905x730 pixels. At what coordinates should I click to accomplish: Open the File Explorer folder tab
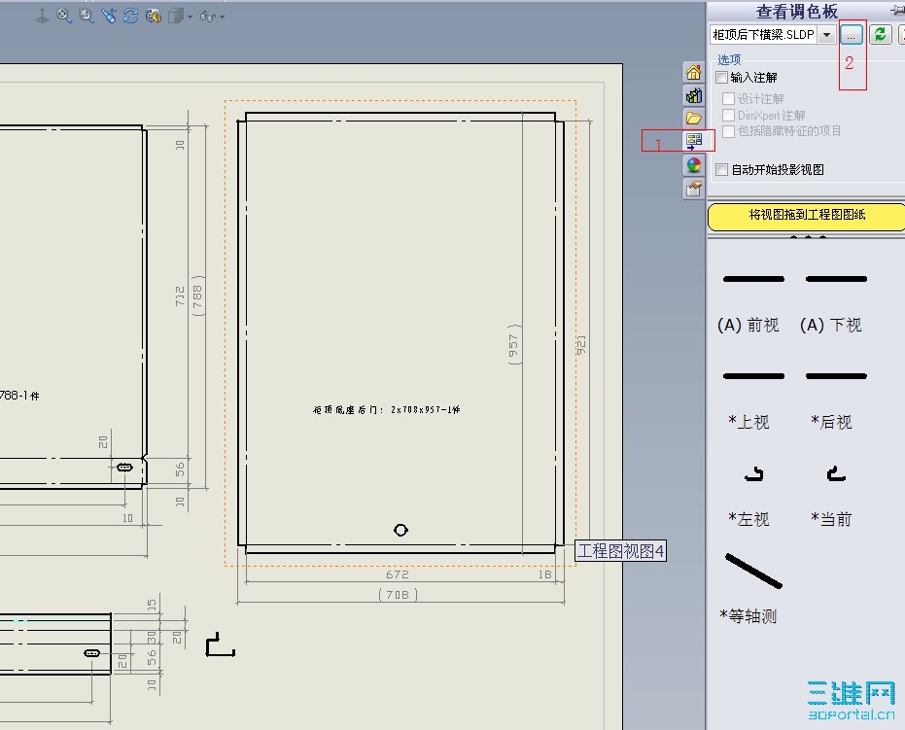point(694,119)
